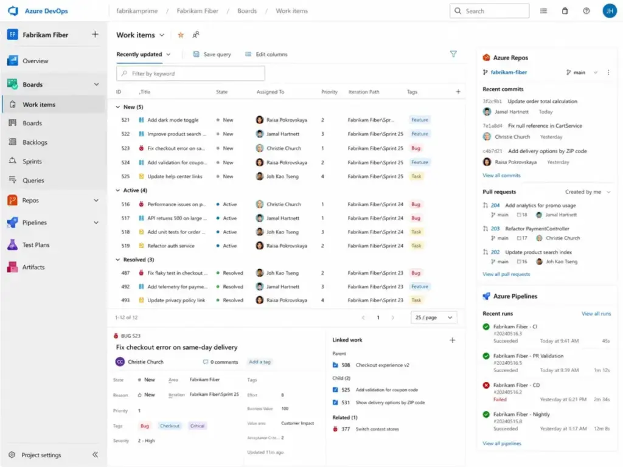Click the top Search box
This screenshot has width=623, height=467.
click(x=490, y=11)
